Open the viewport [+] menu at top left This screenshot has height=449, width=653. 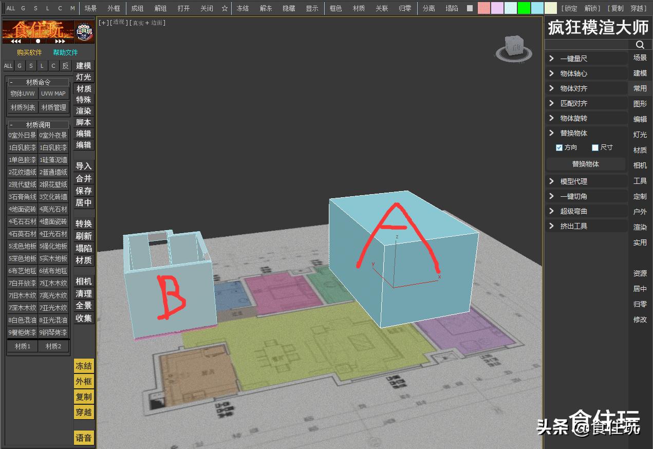click(103, 23)
